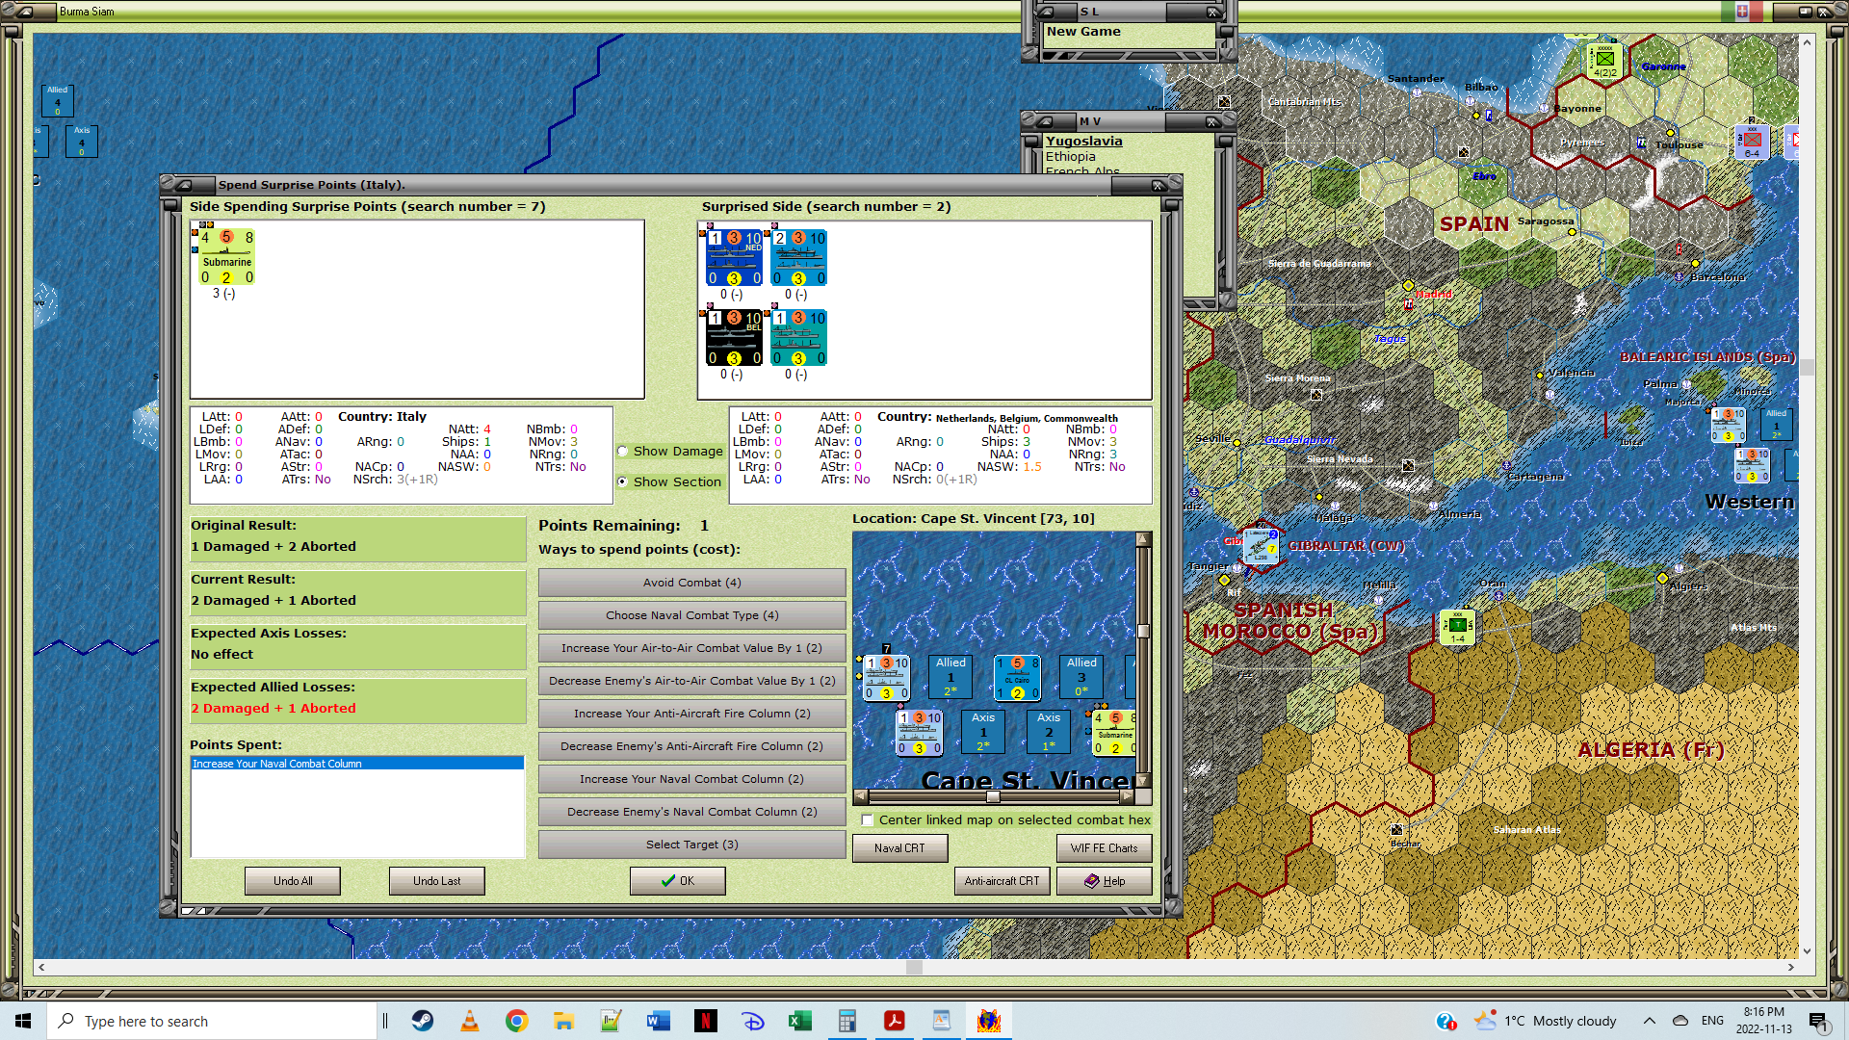1849x1040 pixels.
Task: Select the Show Damage radio button
Action: 623,451
